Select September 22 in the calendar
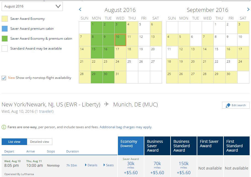This screenshot has width=251, height=177. (220, 65)
